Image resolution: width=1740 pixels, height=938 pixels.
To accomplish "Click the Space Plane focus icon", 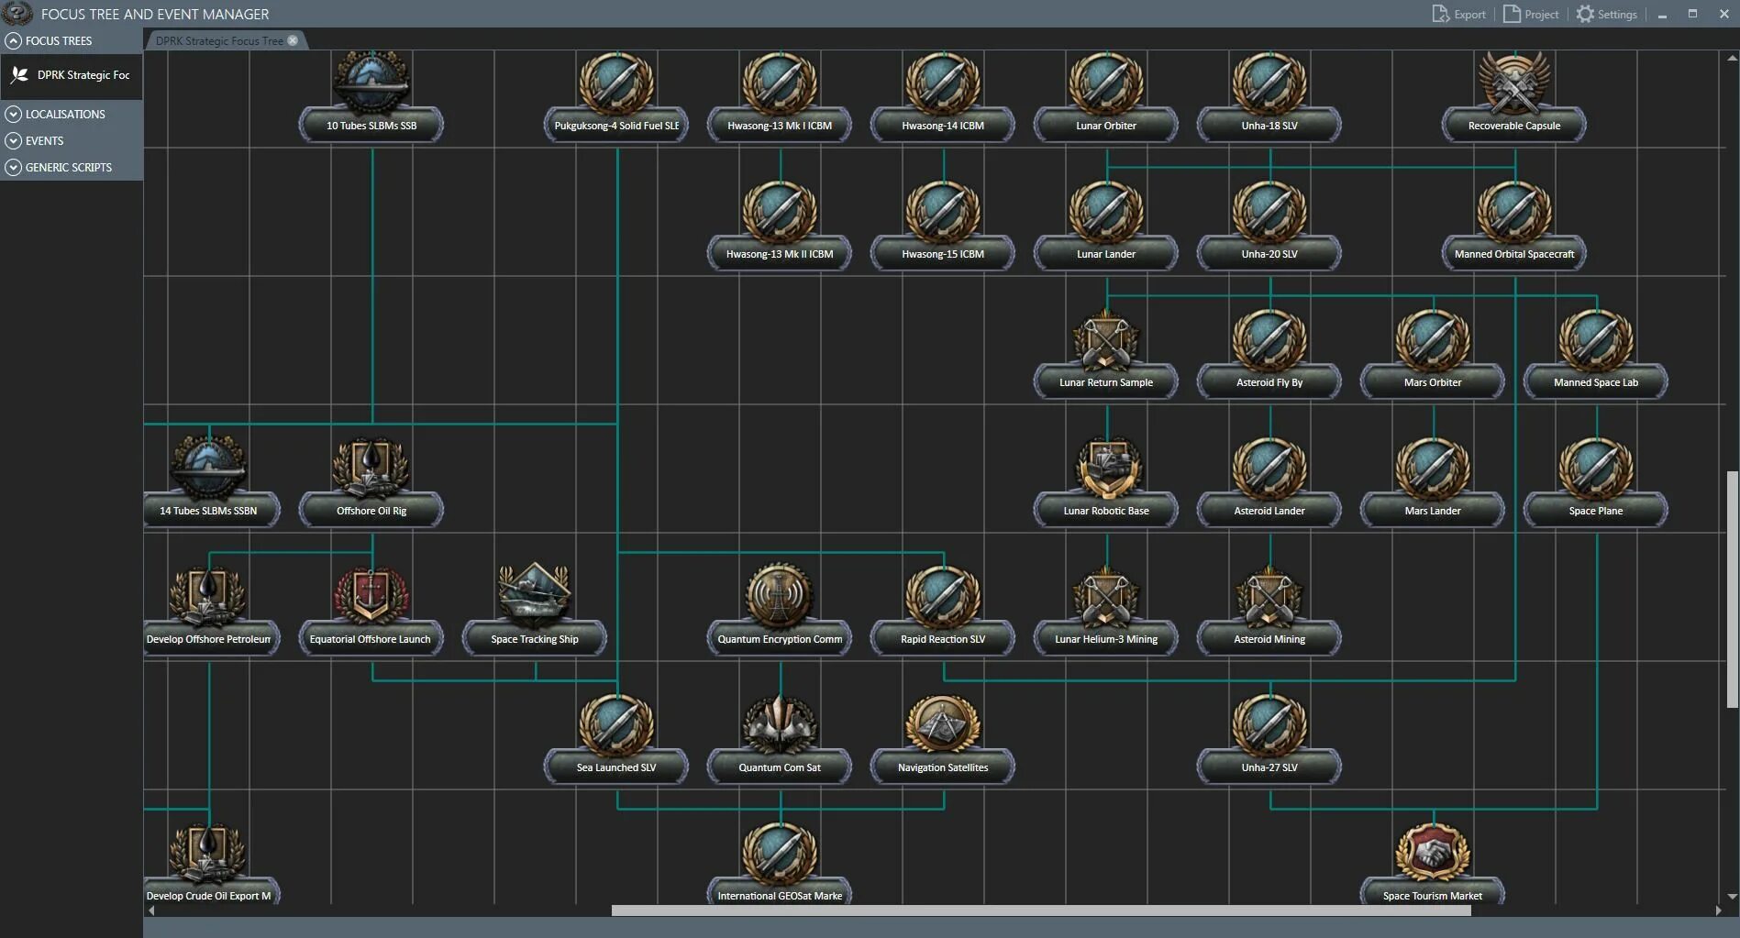I will (1596, 468).
